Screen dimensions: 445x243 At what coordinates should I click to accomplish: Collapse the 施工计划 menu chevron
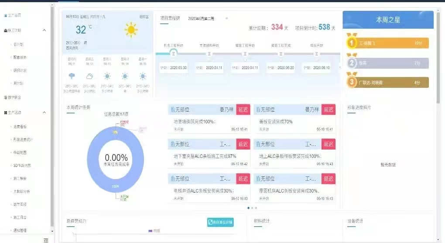click(44, 30)
